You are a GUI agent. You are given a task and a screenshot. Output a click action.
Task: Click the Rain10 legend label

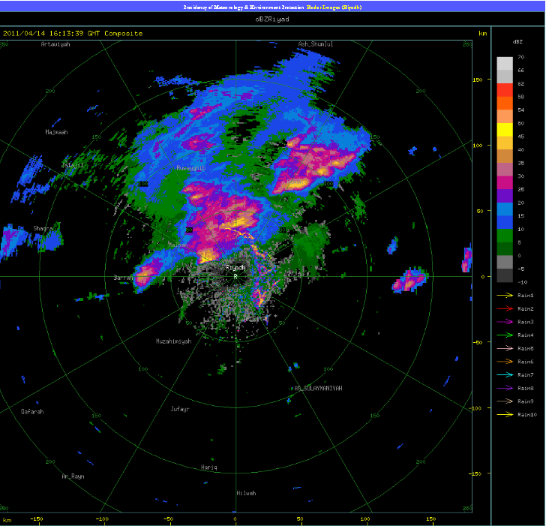[x=527, y=414]
